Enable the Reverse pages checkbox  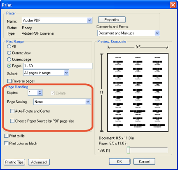point(9,81)
